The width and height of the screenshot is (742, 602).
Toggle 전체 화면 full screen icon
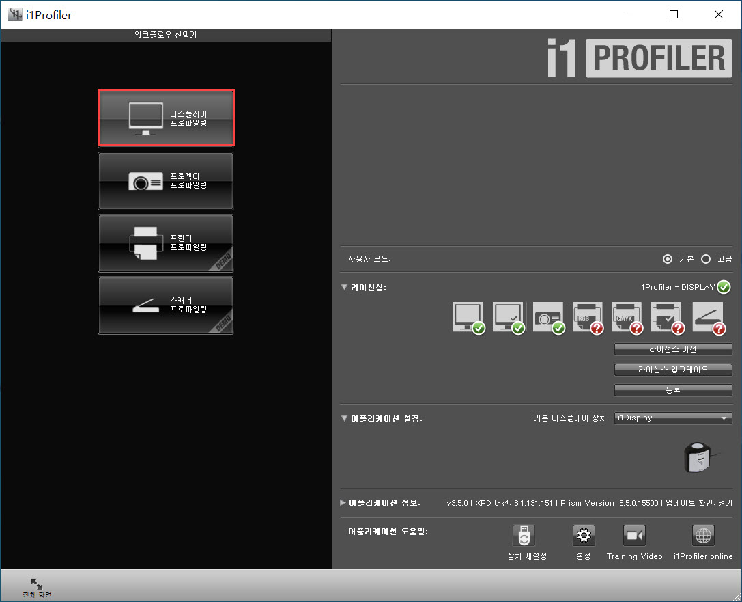(x=36, y=584)
